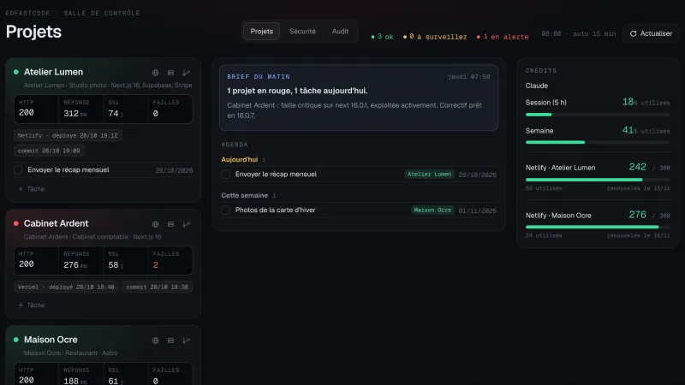Click the 0 à surveiller status indicator

(435, 37)
